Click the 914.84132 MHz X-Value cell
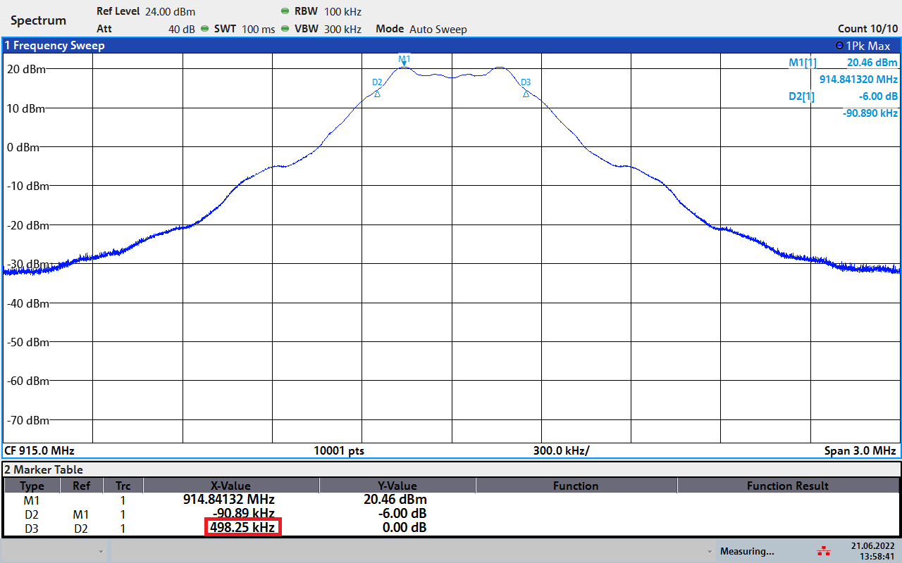Image resolution: width=902 pixels, height=563 pixels. pyautogui.click(x=229, y=500)
